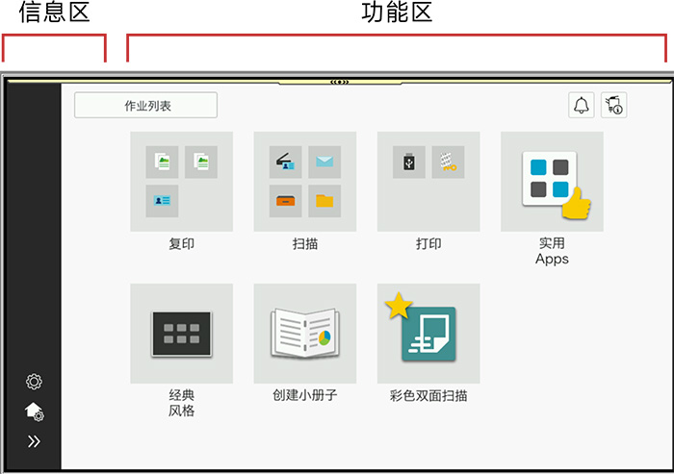This screenshot has width=674, height=474.
Task: Start the 创建小册子 booklet app
Action: [x=304, y=334]
